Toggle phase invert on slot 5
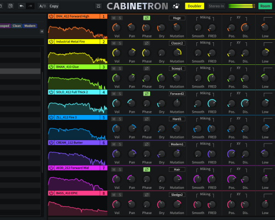This screenshot has height=220, width=275. (147, 119)
